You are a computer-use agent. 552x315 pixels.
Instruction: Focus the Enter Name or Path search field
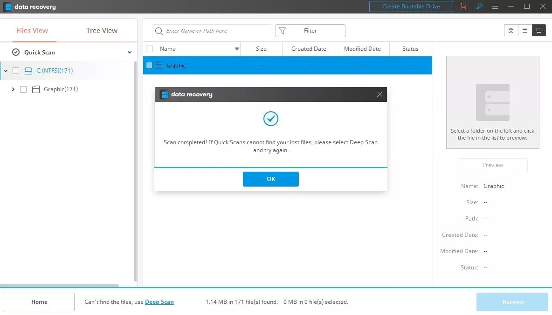point(217,31)
